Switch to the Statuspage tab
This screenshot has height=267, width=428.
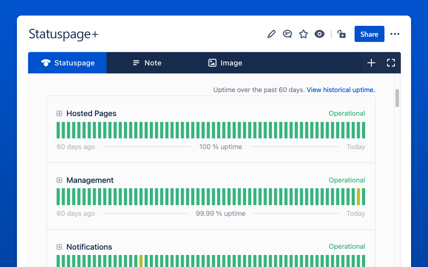pos(67,63)
